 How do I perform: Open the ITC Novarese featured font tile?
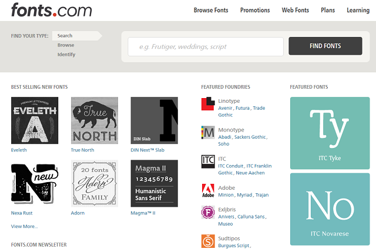[330, 209]
